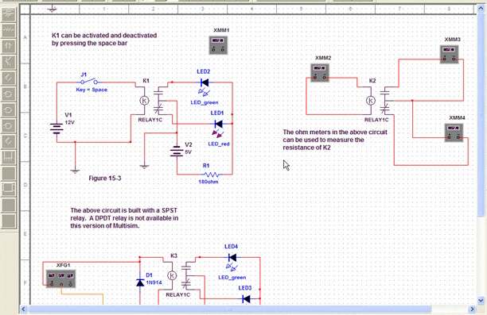The image size is (487, 315).
Task: Open the Analog op-amp component group icon
Action: pyautogui.click(x=9, y=78)
